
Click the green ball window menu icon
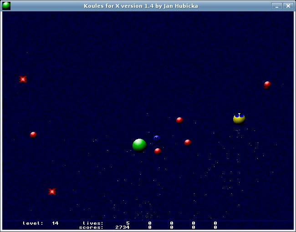[x=6, y=6]
